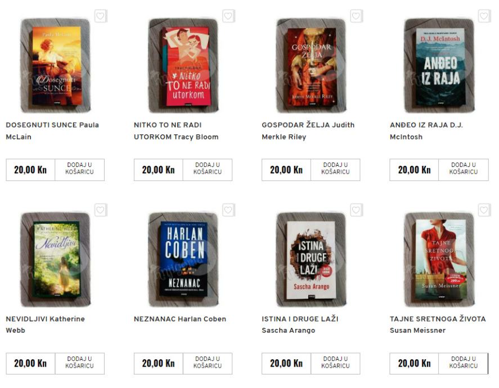
Task: Open Harlan Coben Neznanac cover image
Action: 183,260
